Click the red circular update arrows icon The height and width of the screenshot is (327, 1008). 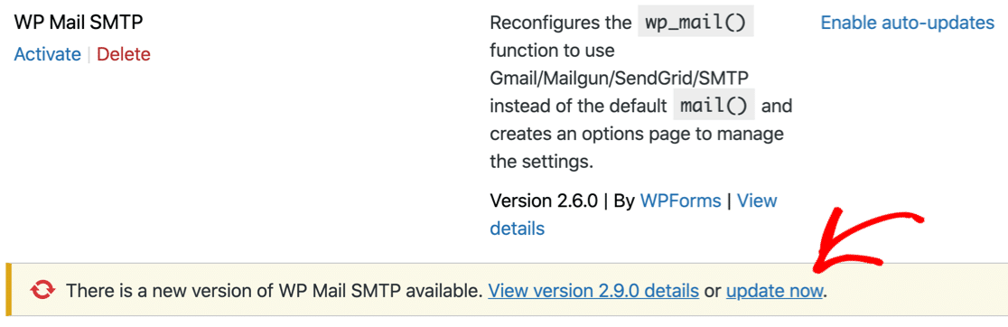point(42,291)
